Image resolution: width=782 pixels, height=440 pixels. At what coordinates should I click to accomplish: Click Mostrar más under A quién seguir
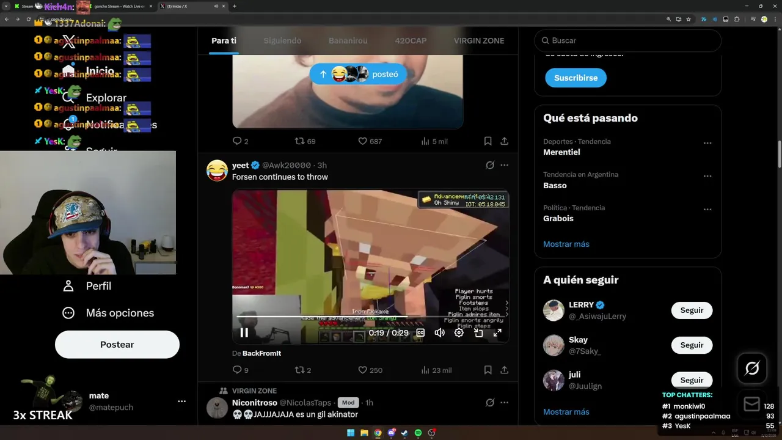[566, 412]
